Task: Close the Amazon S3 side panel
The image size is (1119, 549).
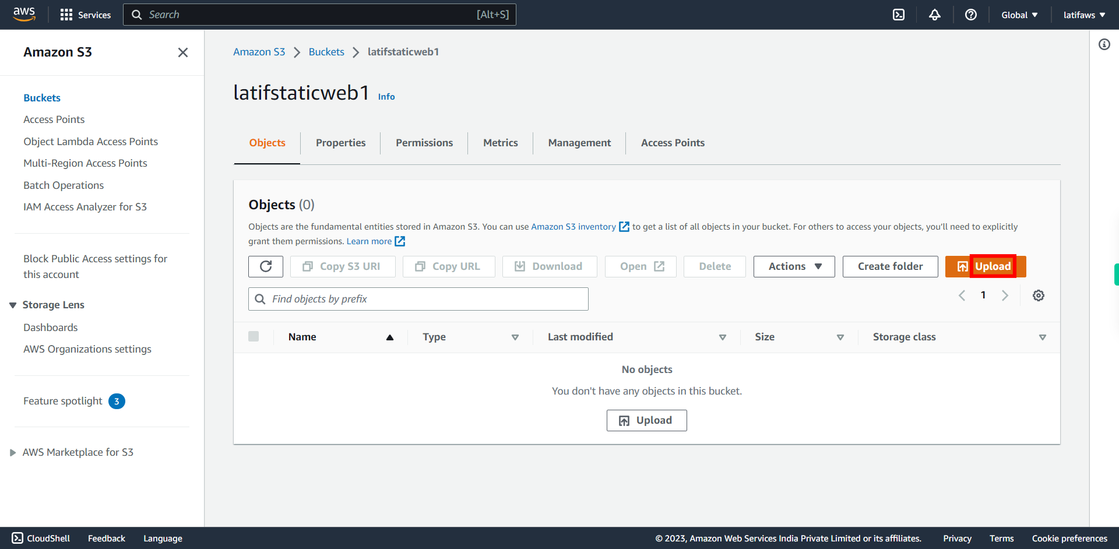Action: coord(183,52)
